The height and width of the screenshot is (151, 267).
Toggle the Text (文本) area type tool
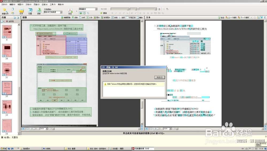[x=89, y=18]
